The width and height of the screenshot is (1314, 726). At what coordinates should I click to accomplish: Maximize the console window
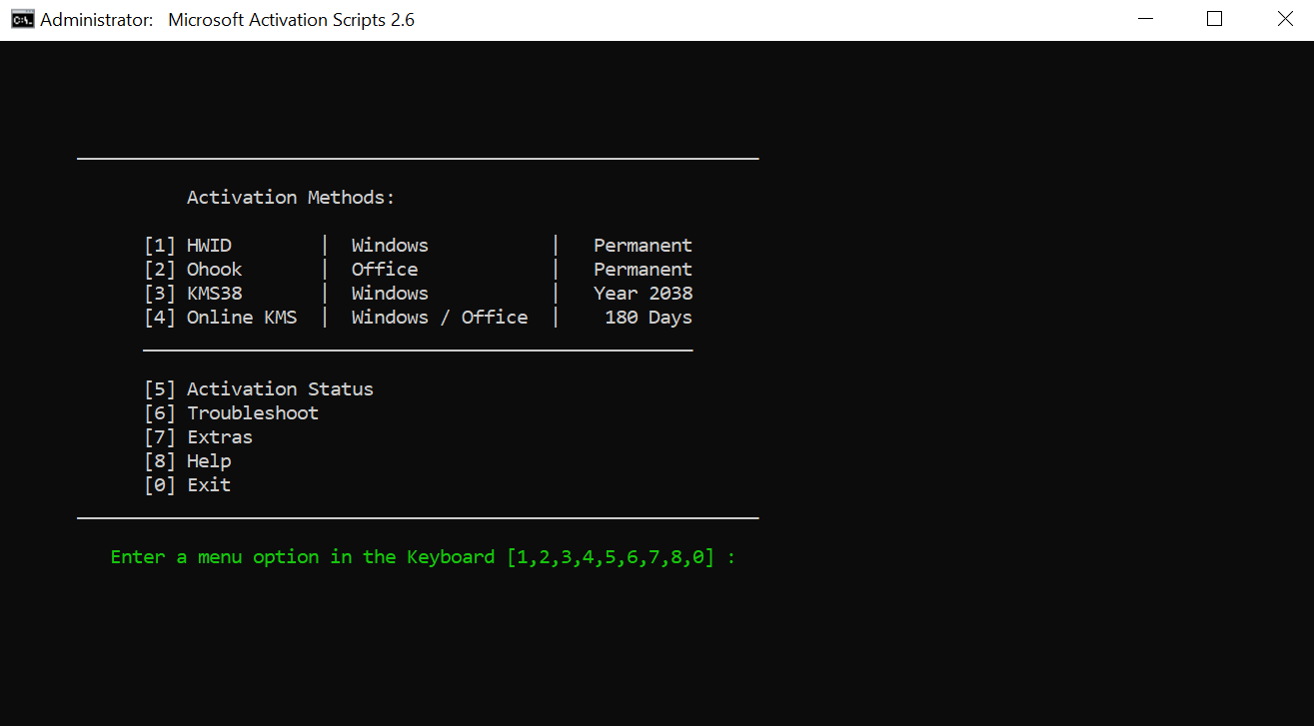pos(1214,19)
